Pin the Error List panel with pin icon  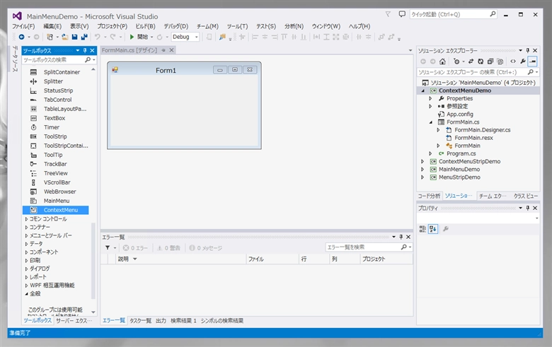(x=401, y=237)
